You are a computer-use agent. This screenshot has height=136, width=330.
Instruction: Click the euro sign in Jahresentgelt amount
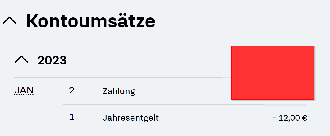tap(304, 118)
